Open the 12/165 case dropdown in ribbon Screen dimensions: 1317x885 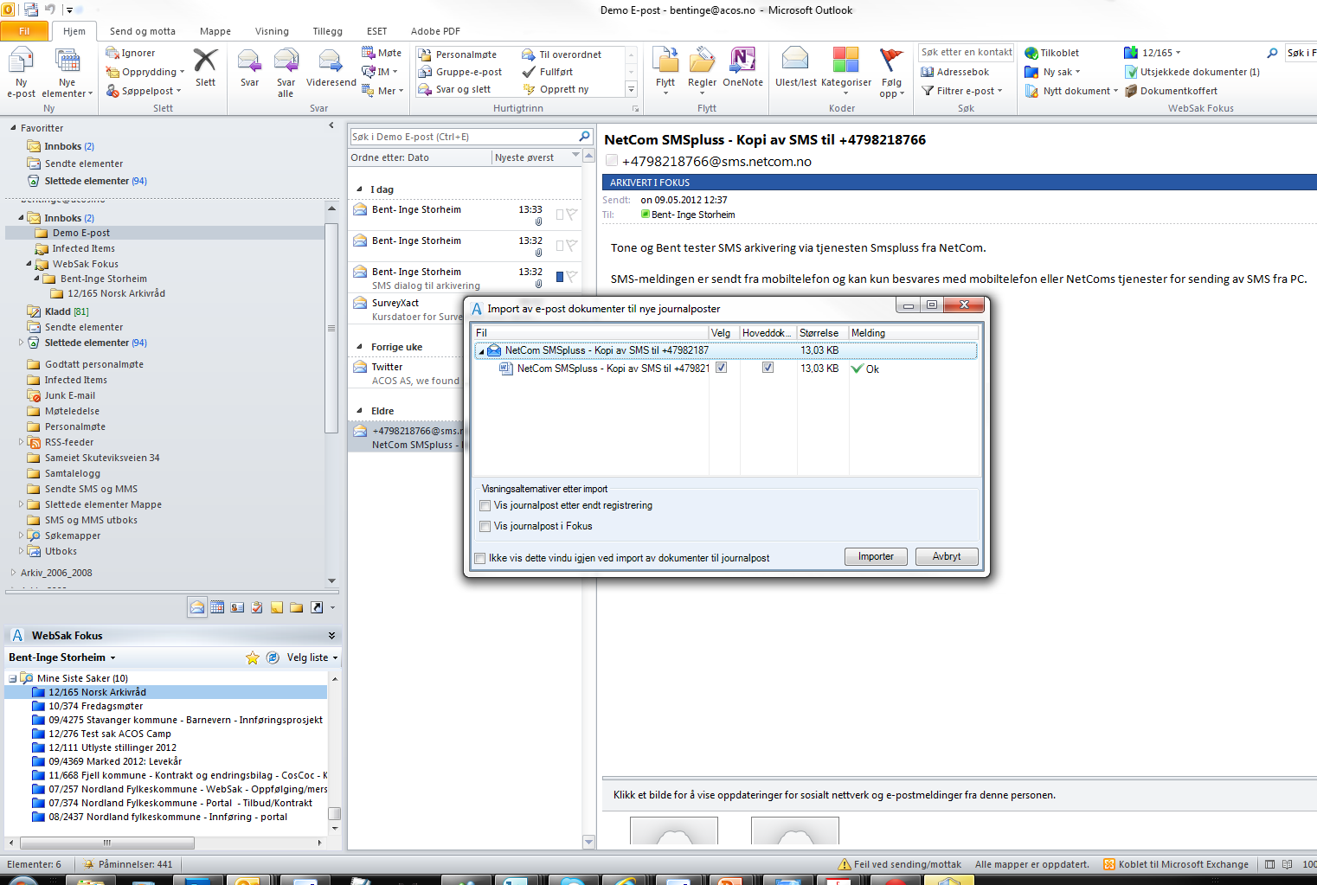(1153, 53)
